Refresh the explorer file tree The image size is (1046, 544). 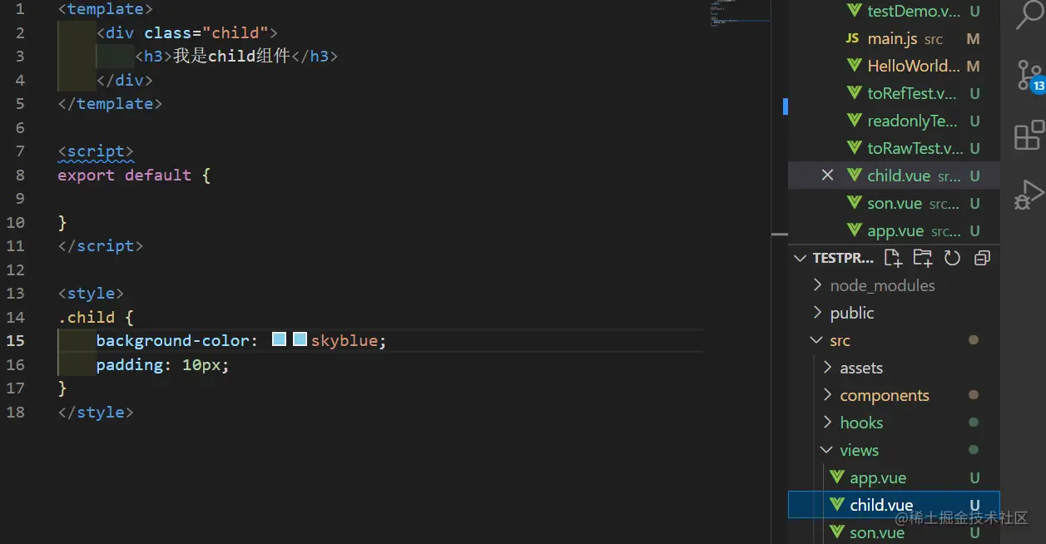click(952, 258)
